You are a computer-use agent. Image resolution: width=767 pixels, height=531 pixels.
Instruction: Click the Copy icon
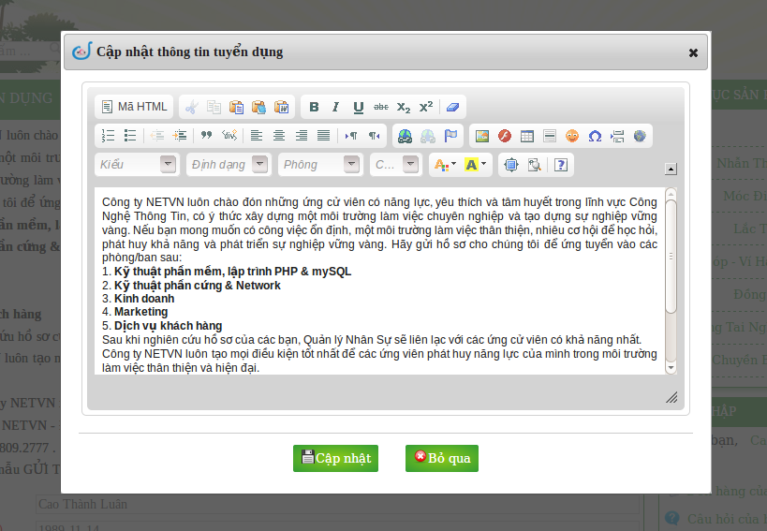click(214, 107)
